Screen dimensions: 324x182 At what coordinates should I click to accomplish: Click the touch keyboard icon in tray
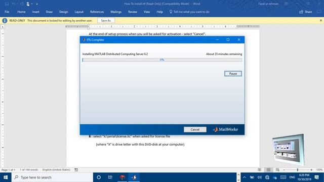click(283, 177)
